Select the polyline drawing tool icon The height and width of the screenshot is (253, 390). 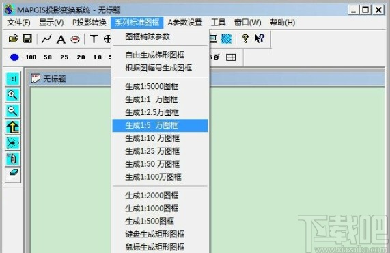click(x=46, y=39)
